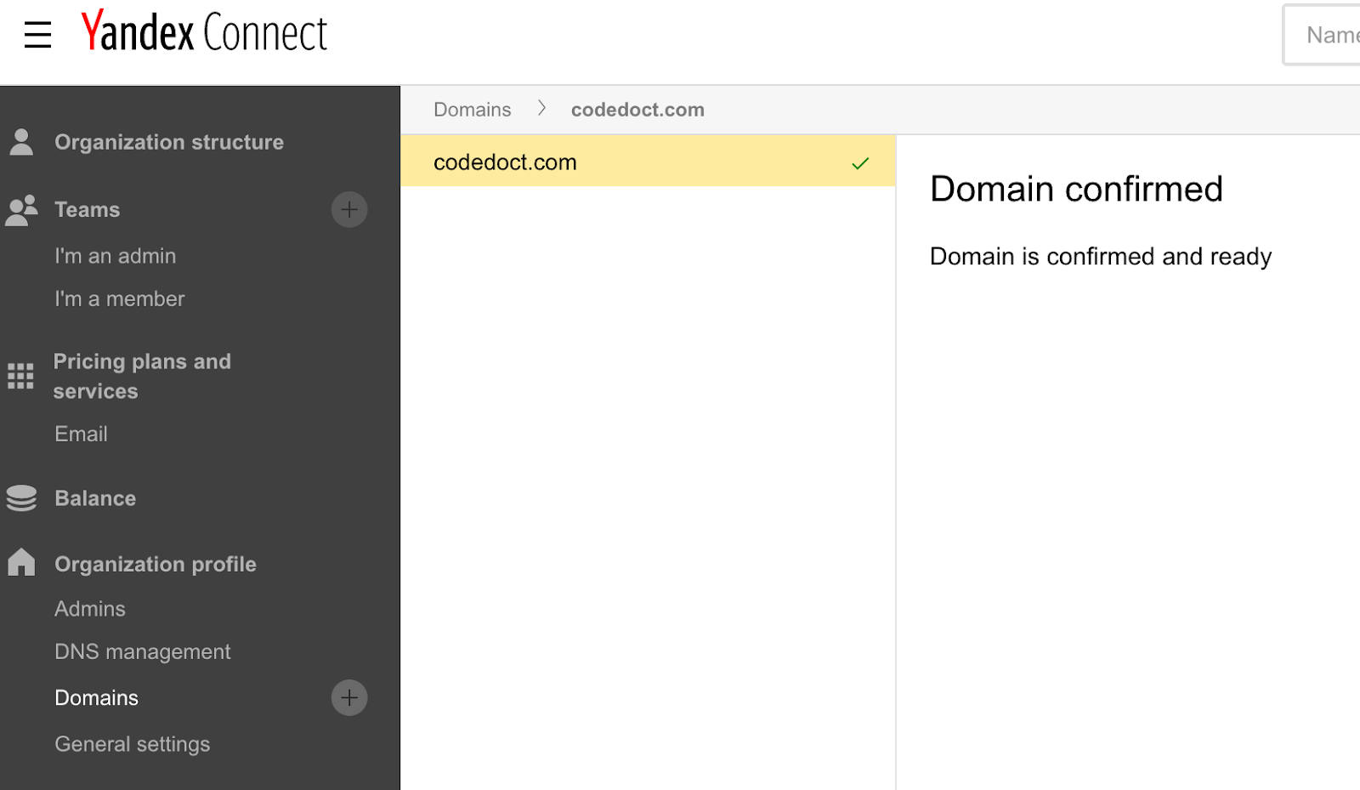Expand the plus button next to Domains
This screenshot has height=790, width=1360.
click(348, 697)
